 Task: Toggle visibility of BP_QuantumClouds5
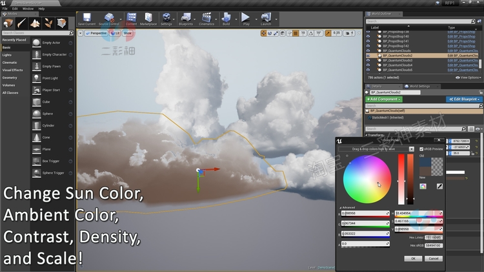pos(368,70)
